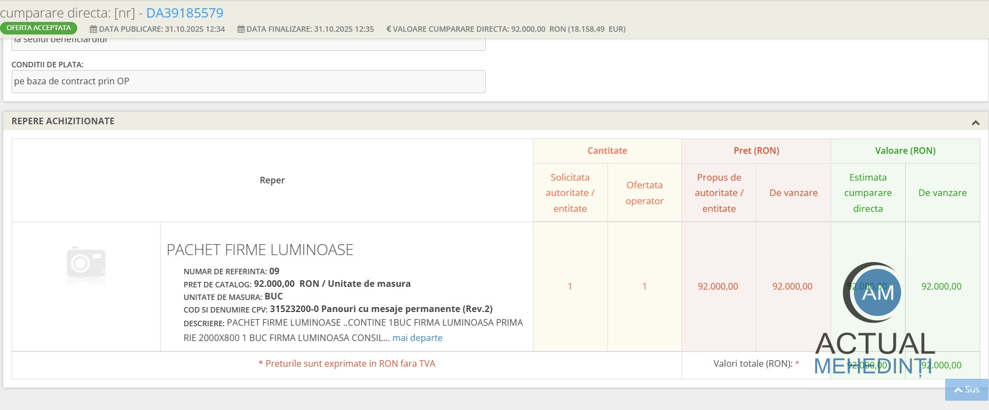This screenshot has height=410, width=989.
Task: Click the partially visible field above CONDITII DE PLATA
Action: pyautogui.click(x=248, y=44)
